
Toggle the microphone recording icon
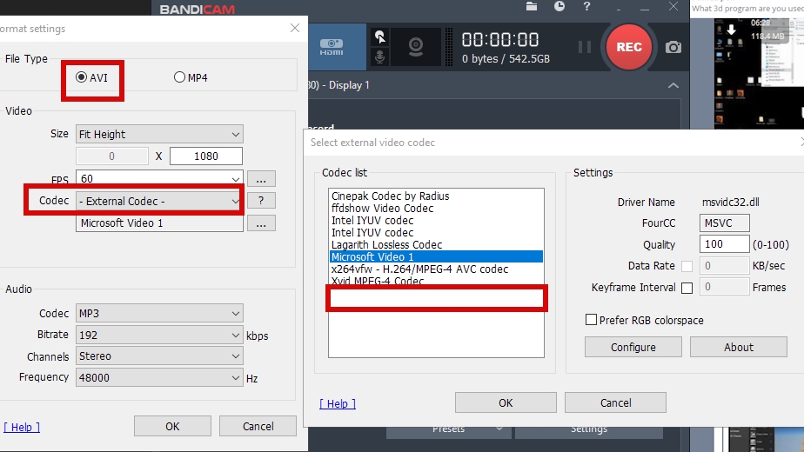(380, 57)
